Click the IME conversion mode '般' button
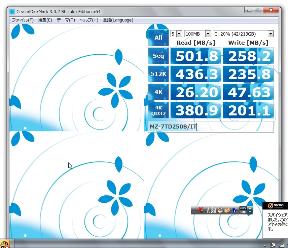288x248 pixels. click(x=214, y=210)
